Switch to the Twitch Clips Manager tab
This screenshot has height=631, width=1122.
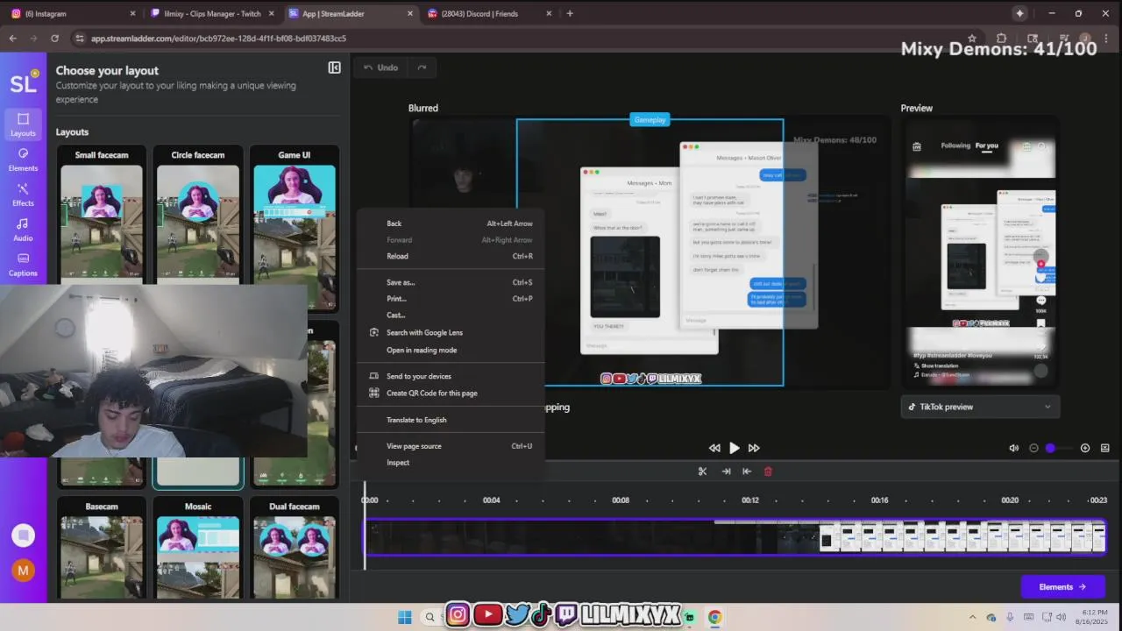coord(213,13)
